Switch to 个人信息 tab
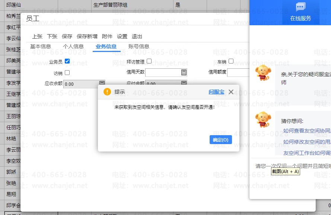This screenshot has height=215, width=331. (x=73, y=46)
